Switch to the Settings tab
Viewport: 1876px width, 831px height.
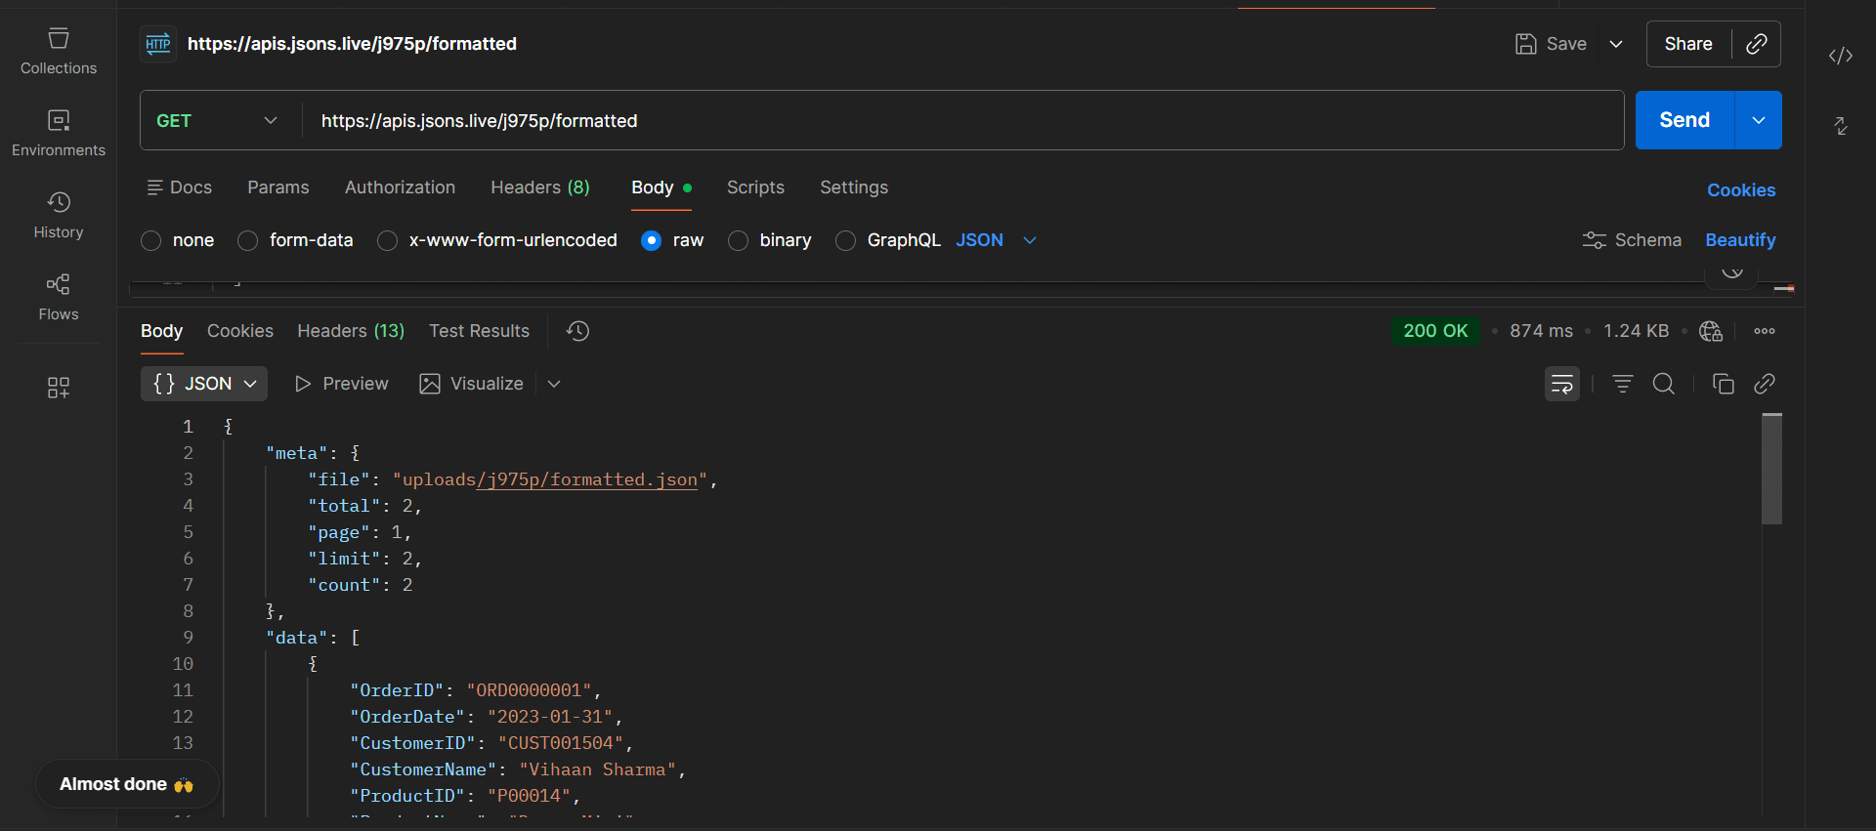(x=854, y=187)
